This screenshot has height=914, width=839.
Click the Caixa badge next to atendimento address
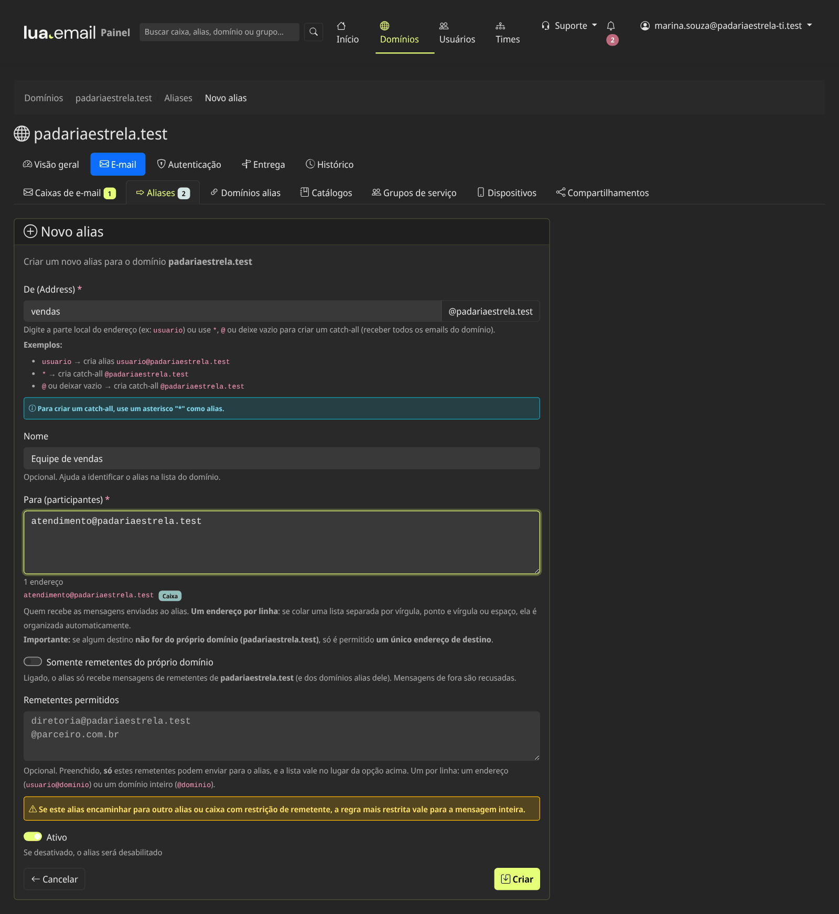click(x=170, y=596)
